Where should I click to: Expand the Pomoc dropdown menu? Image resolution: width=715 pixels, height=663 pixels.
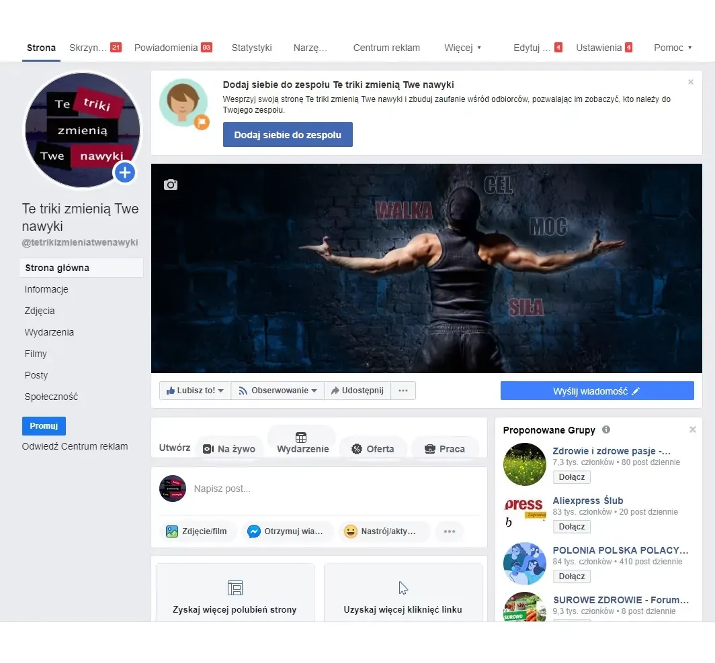pos(673,48)
